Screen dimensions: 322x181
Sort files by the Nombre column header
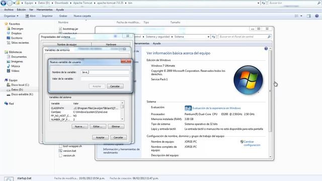point(63,22)
